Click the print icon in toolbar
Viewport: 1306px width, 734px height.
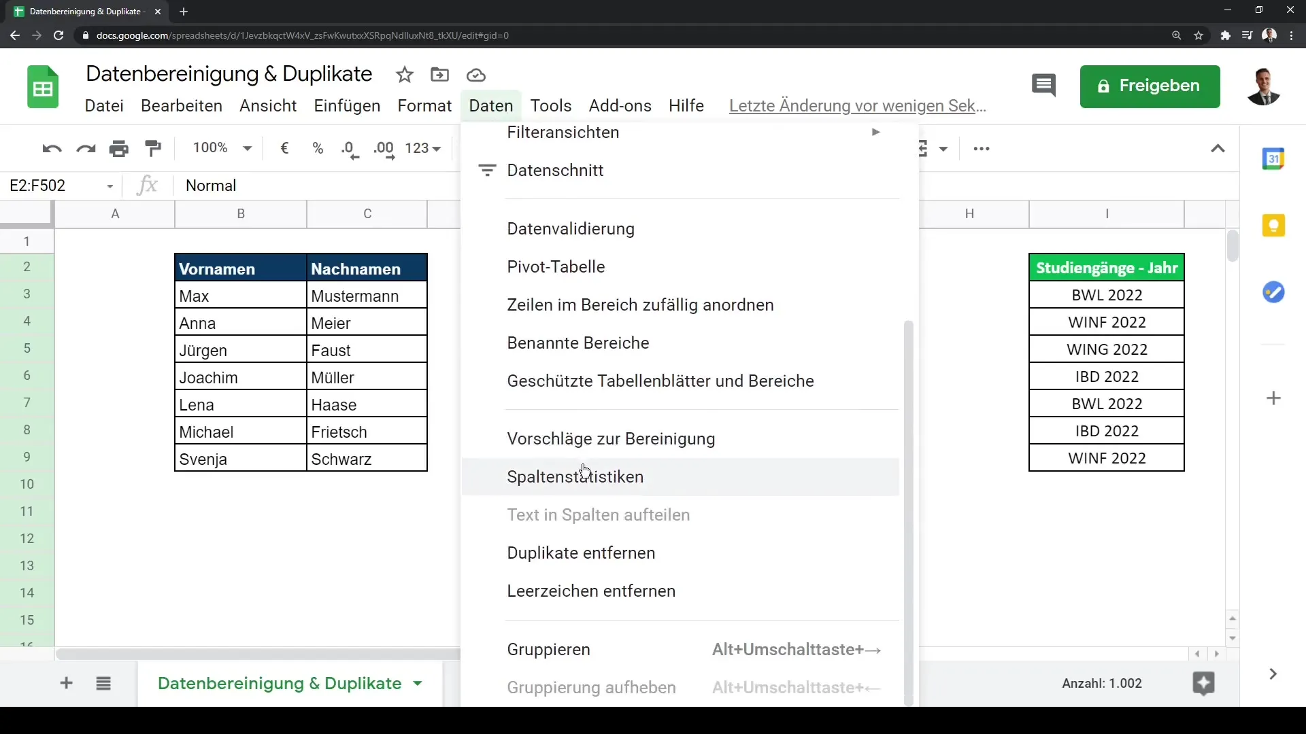(119, 148)
